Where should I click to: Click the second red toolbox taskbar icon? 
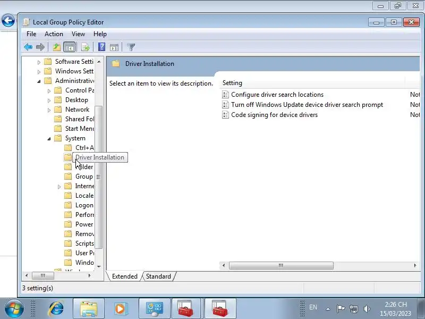point(220,309)
